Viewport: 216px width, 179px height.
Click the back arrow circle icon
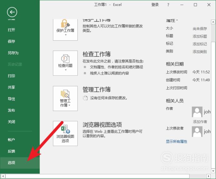[12, 12]
